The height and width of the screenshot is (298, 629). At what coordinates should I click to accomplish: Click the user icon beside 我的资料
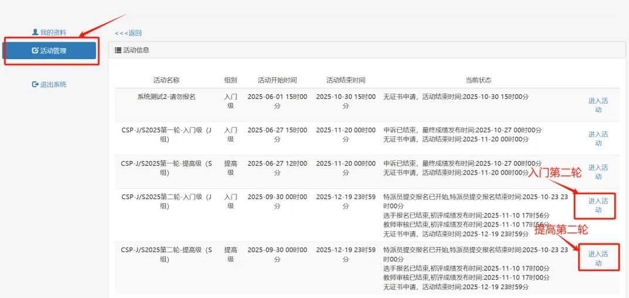pos(35,32)
